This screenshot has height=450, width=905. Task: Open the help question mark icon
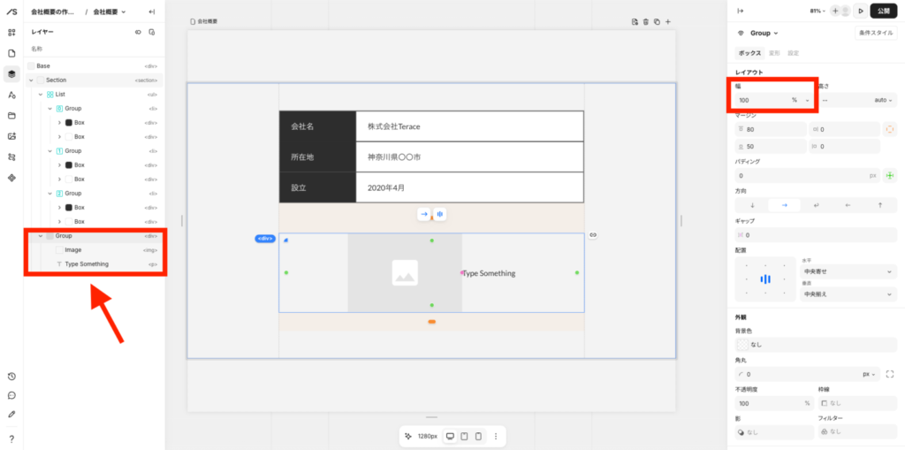coord(11,439)
